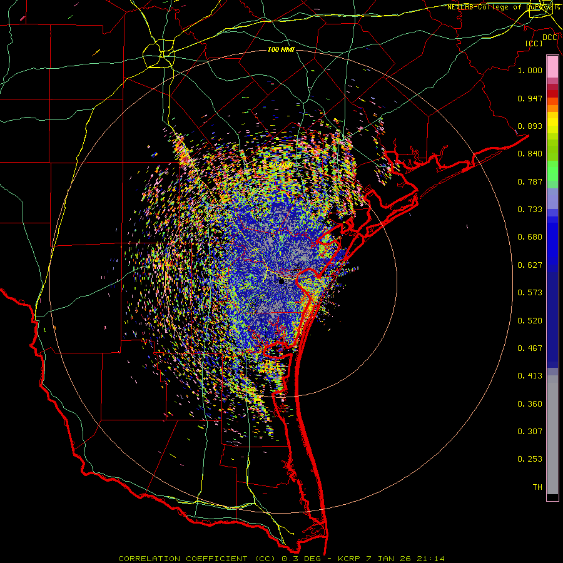Pick the olive green swatch beside 0.840
Screen dimensions: 563x563
[x=552, y=153]
